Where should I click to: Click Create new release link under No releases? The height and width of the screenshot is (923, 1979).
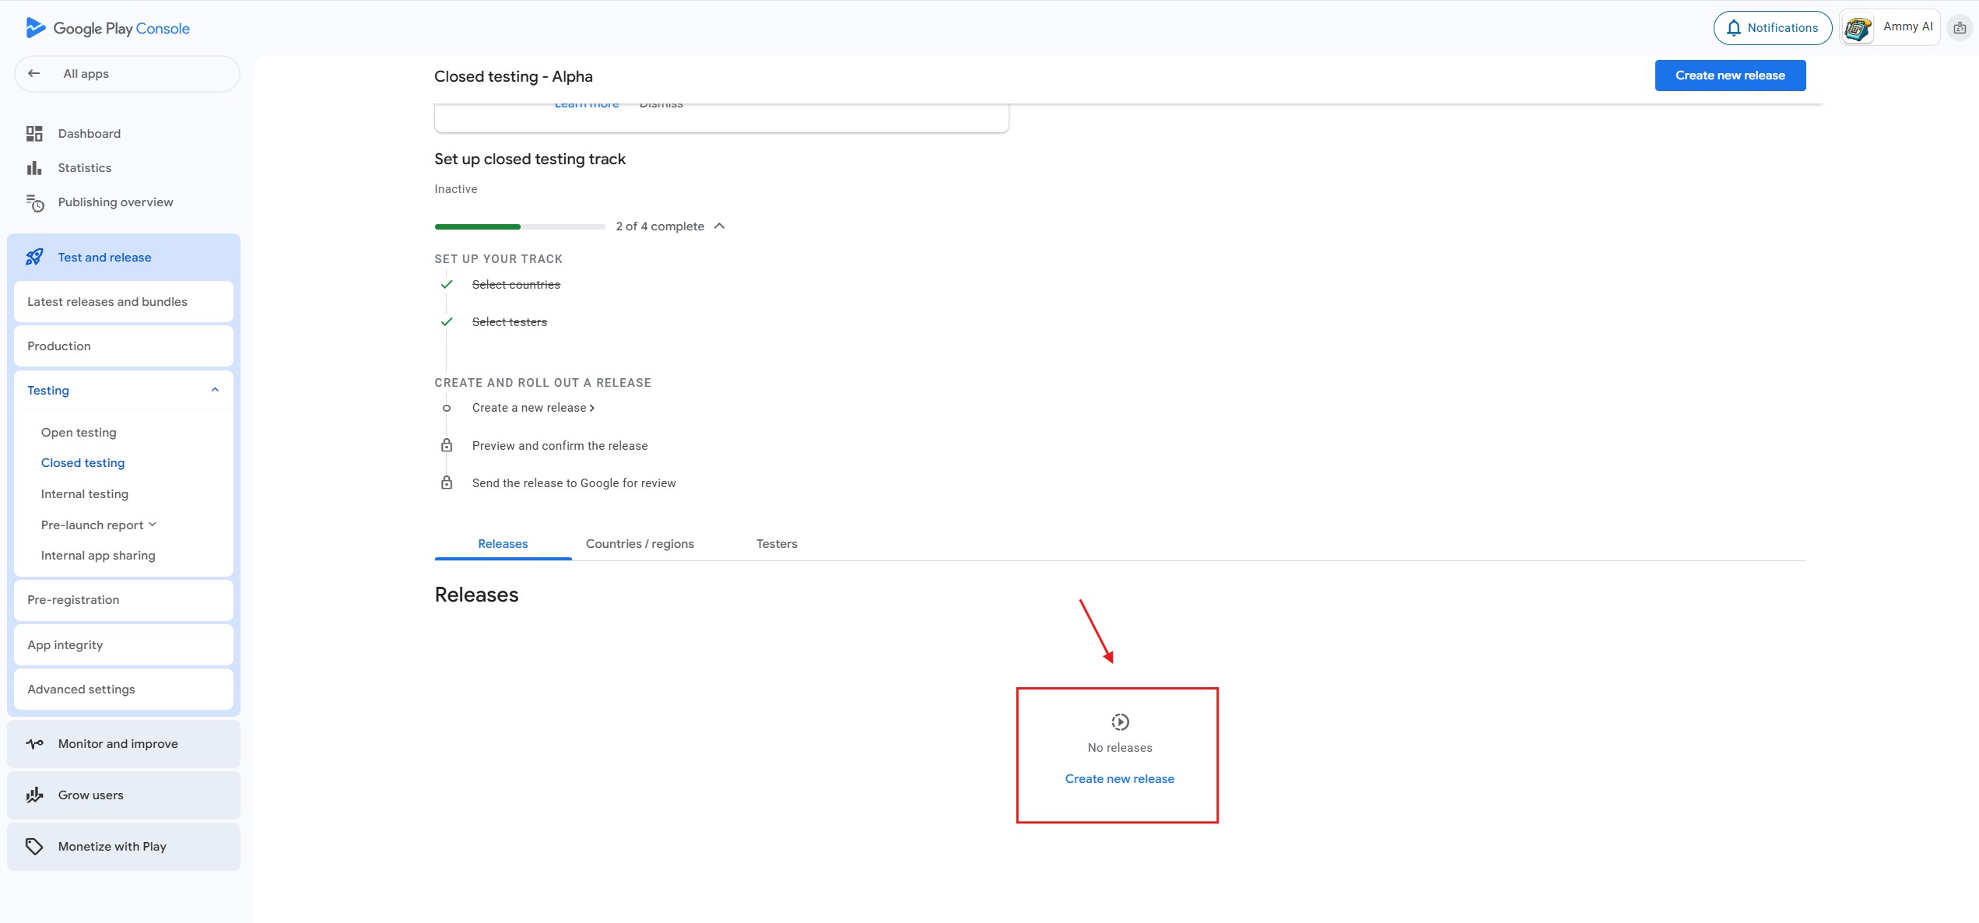[x=1119, y=779]
